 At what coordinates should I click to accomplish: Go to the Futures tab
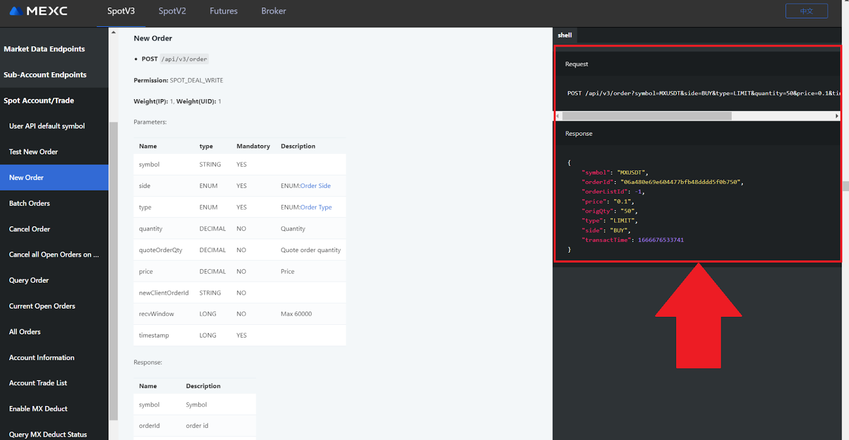[x=223, y=11]
